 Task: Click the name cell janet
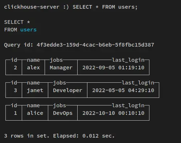[35, 90]
